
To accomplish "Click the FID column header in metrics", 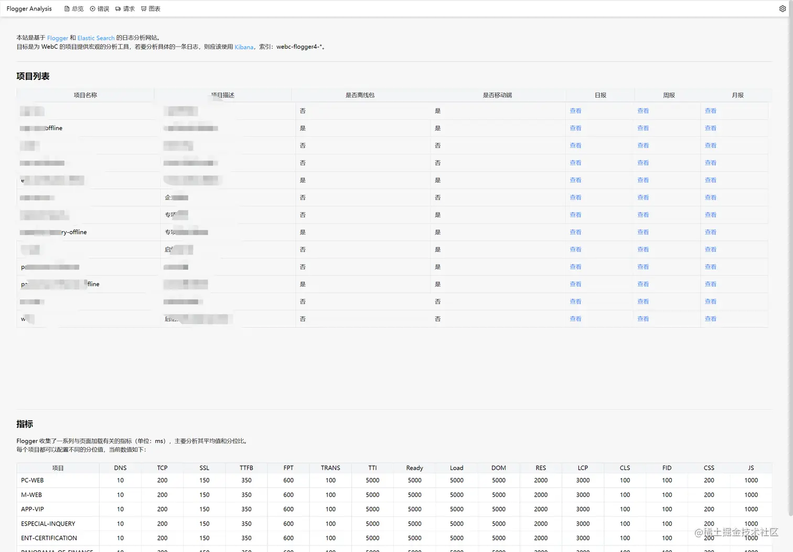I will point(667,468).
